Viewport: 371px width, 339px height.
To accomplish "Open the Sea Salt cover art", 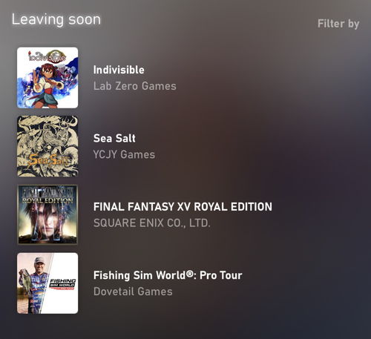I will coord(47,146).
